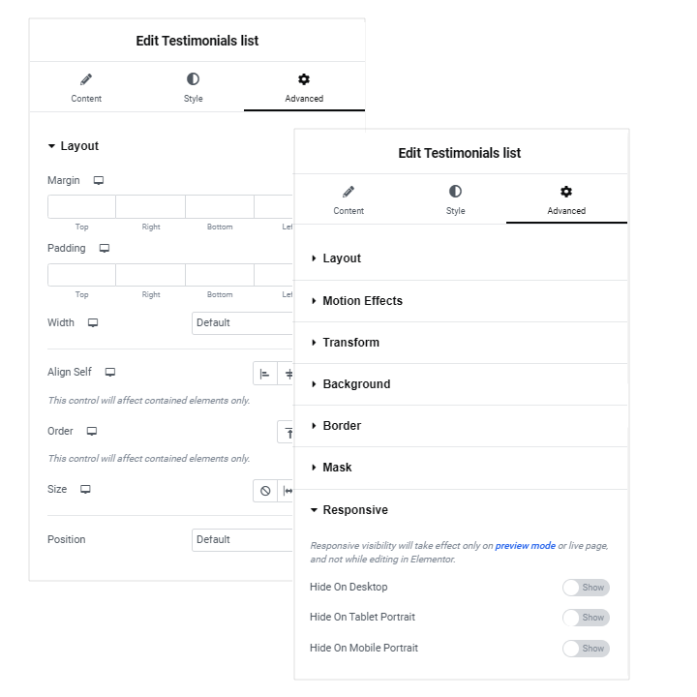Toggle the Hide On Tablet Portrait switch
The height and width of the screenshot is (697, 697).
click(586, 618)
